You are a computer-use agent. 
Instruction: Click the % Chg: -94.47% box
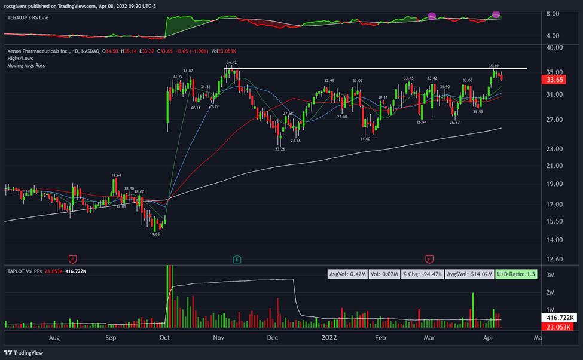422,274
